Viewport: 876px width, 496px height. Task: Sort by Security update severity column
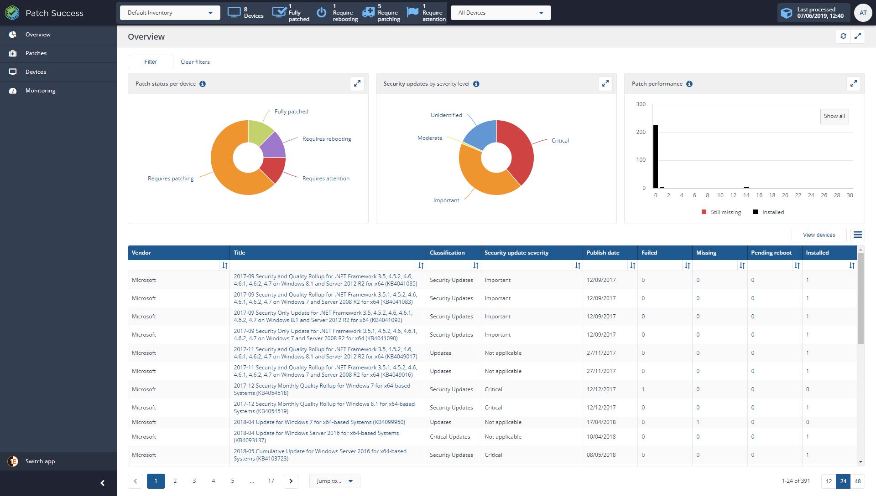coord(578,266)
